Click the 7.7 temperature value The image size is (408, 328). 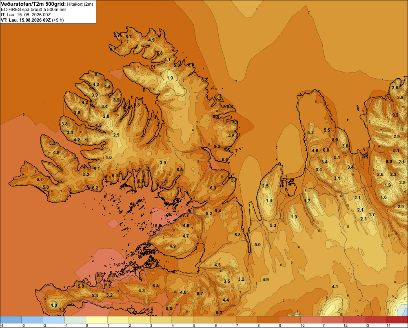(186, 216)
